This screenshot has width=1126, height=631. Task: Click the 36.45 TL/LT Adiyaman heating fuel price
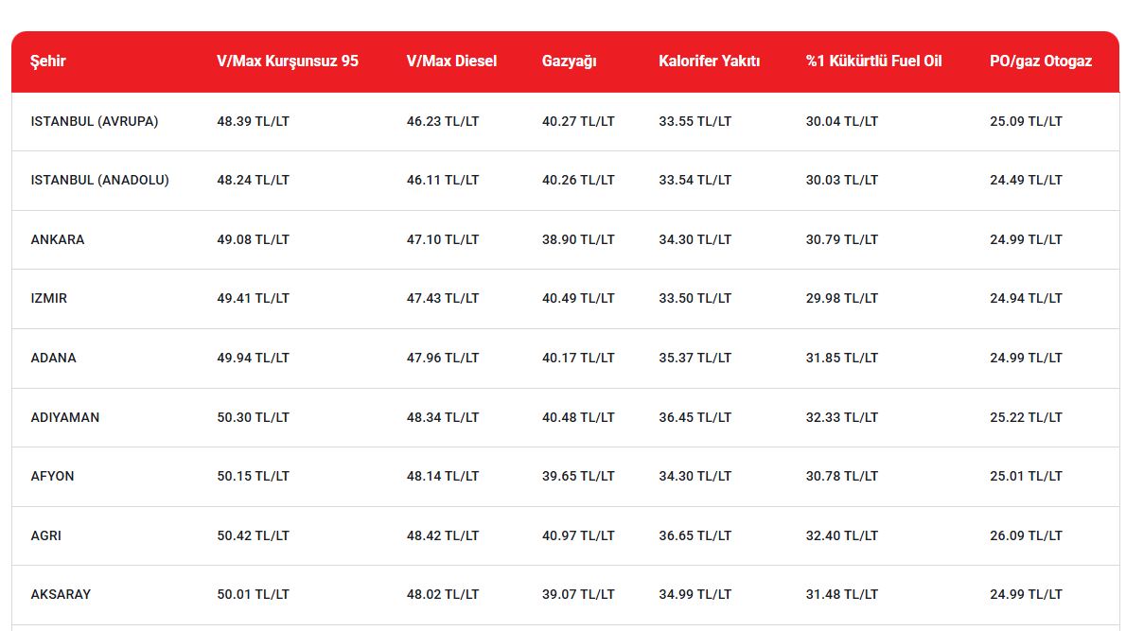point(695,417)
